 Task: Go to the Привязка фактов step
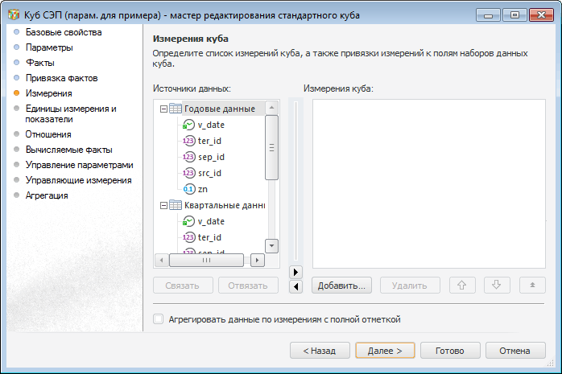61,78
